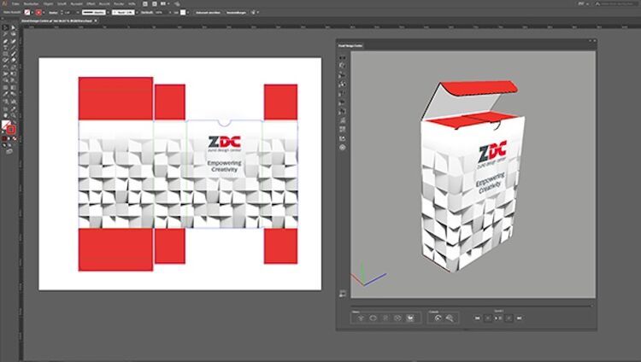Open the Fenster menu
Screen dimensions: 641x362
(119, 3)
